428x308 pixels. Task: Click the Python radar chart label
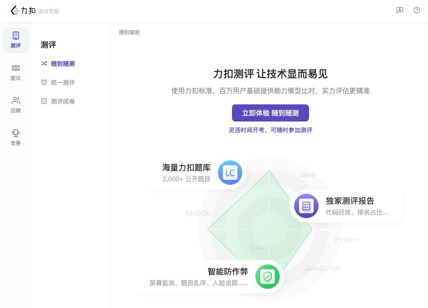pyautogui.click(x=346, y=240)
